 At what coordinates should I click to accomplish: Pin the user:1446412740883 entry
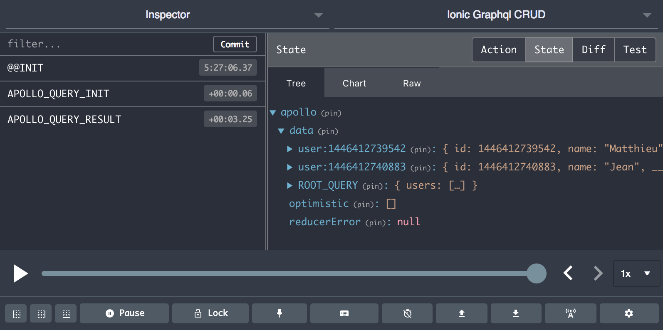point(421,168)
